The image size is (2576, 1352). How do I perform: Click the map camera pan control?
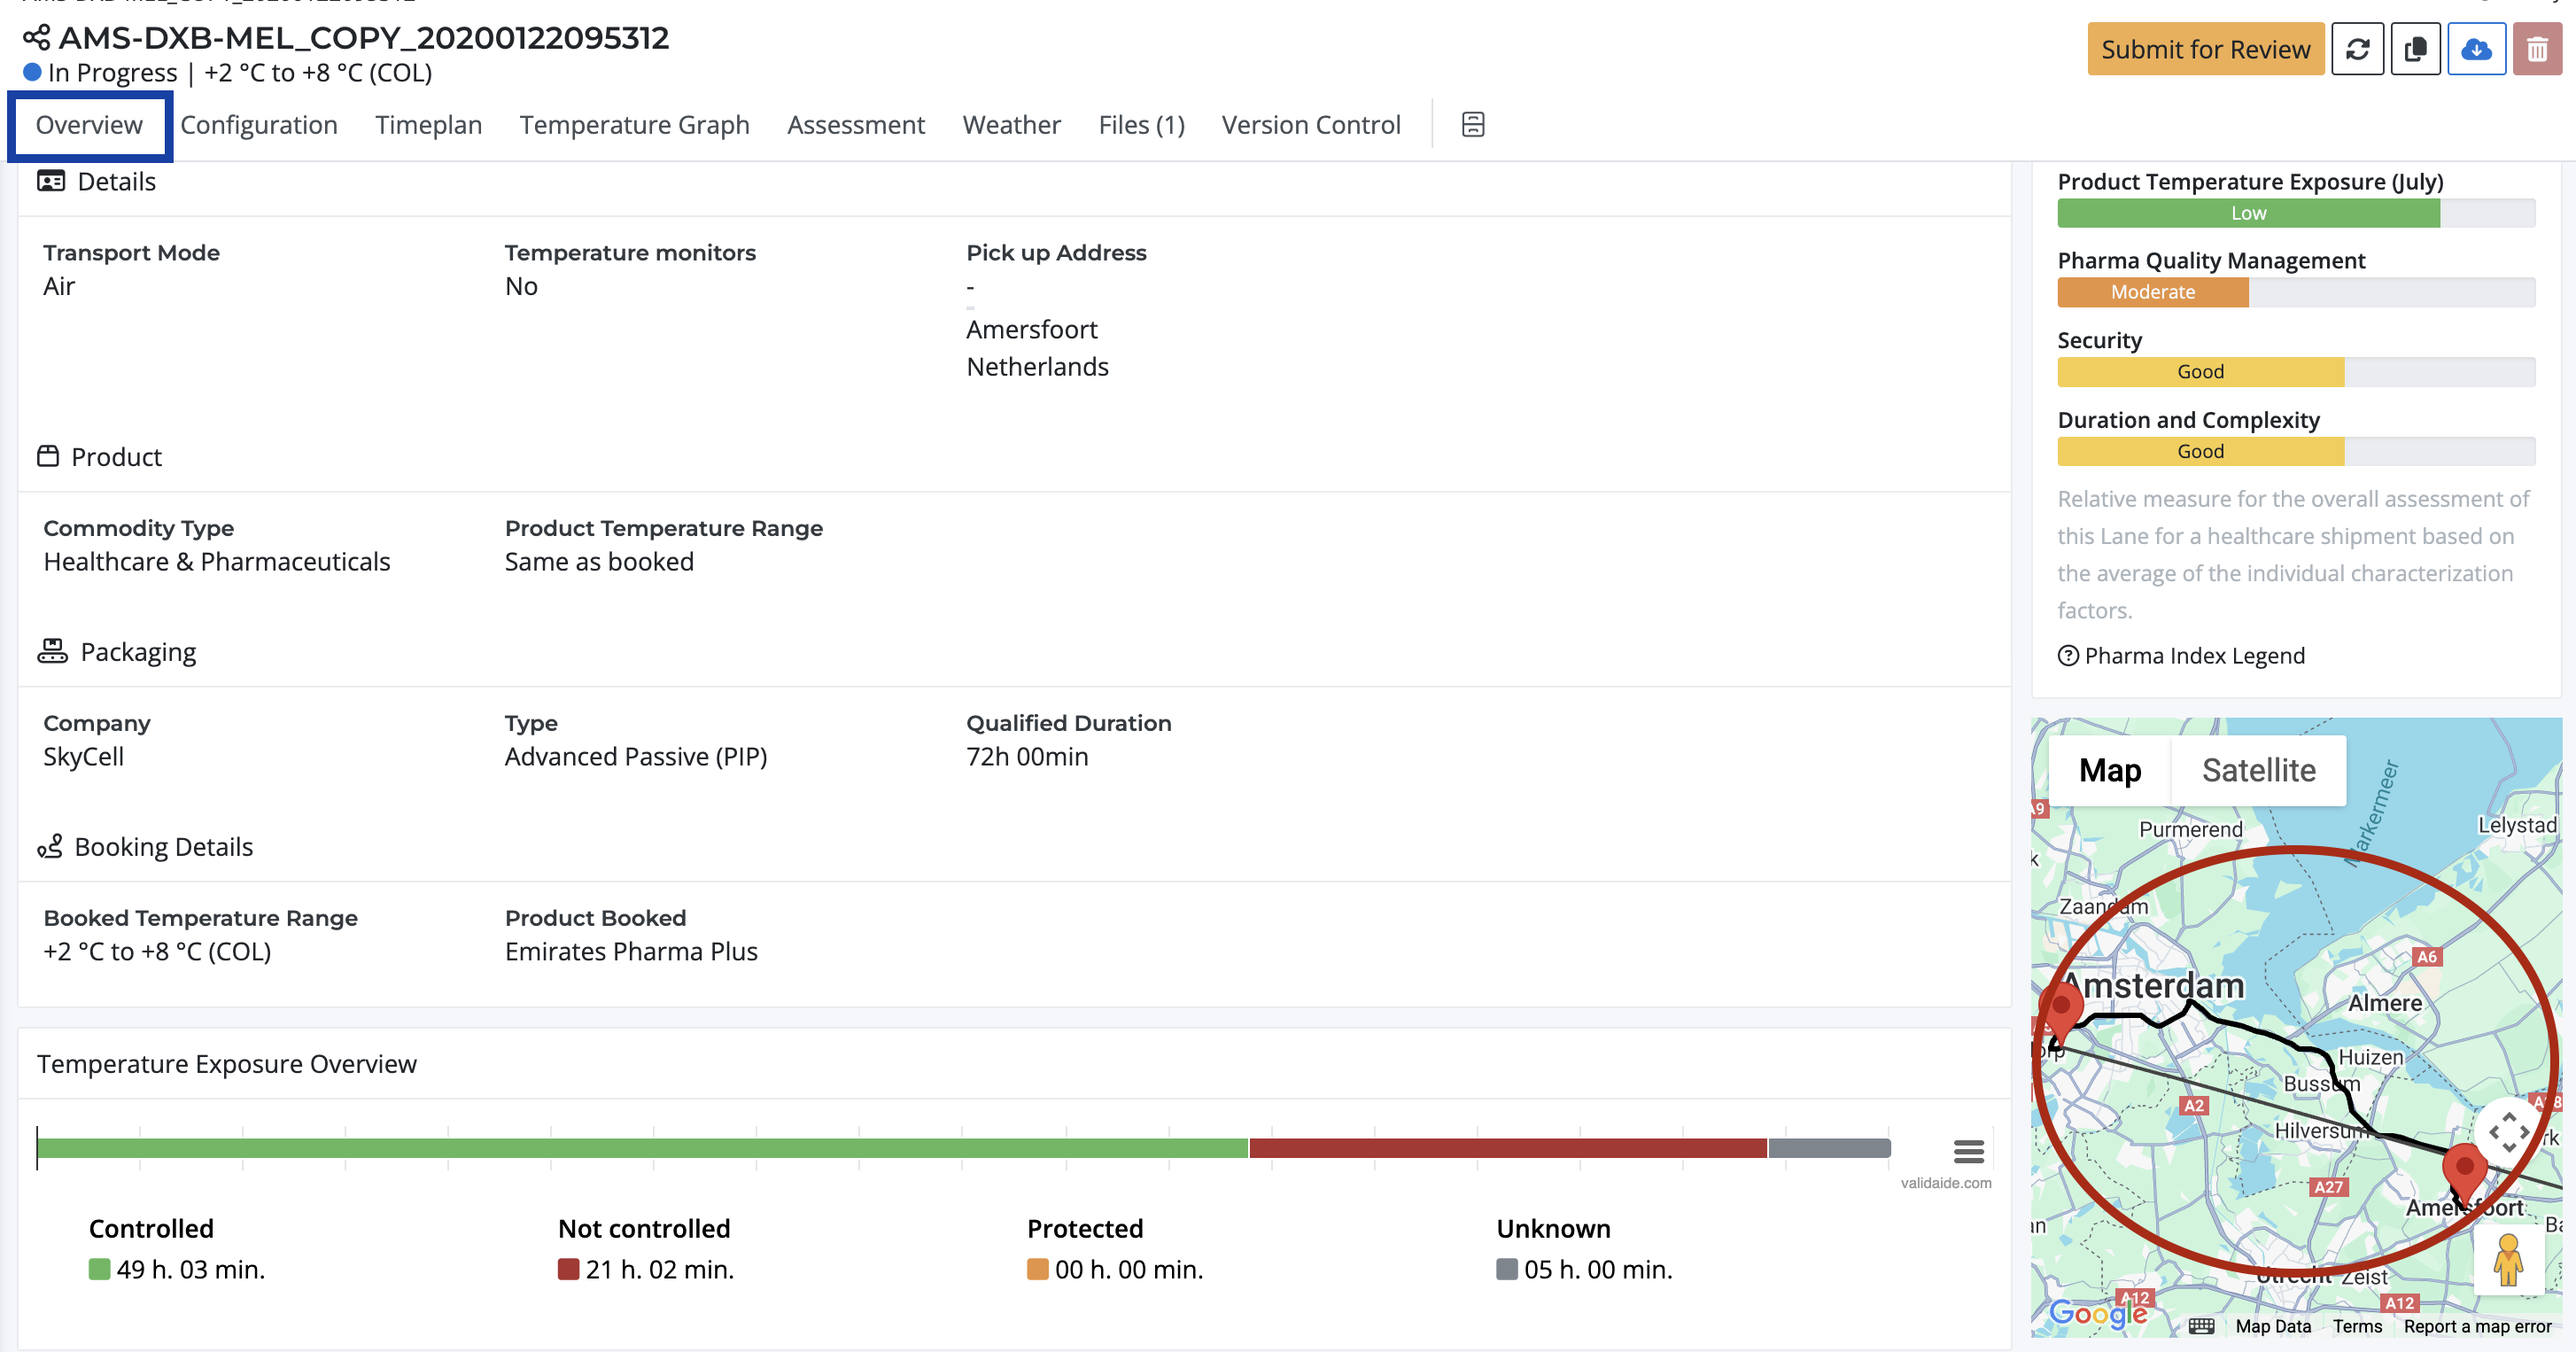(x=2508, y=1132)
